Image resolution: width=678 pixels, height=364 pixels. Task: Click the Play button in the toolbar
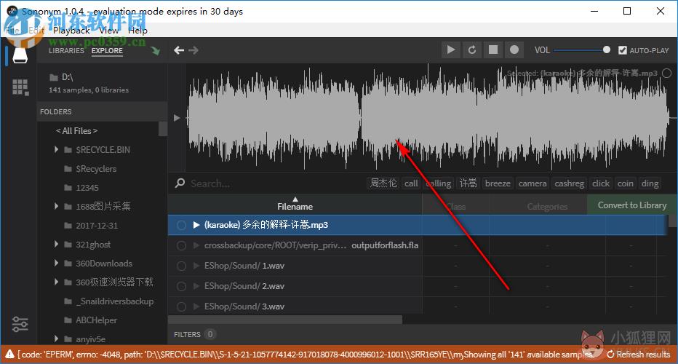pos(451,50)
